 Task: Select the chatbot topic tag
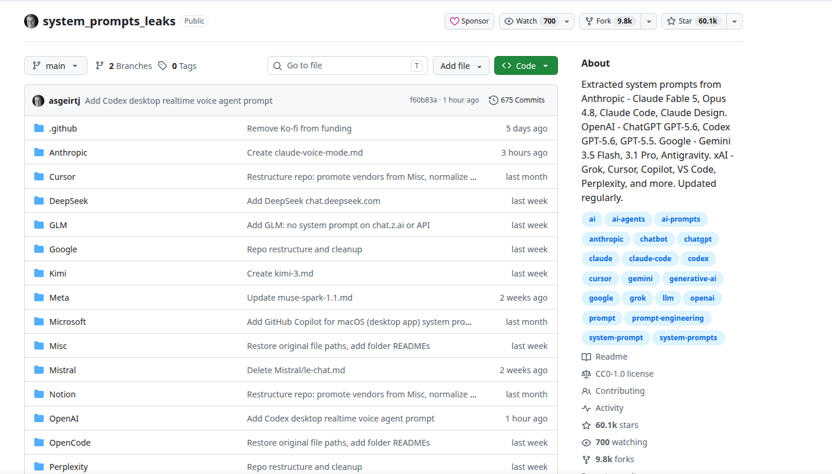click(x=654, y=239)
